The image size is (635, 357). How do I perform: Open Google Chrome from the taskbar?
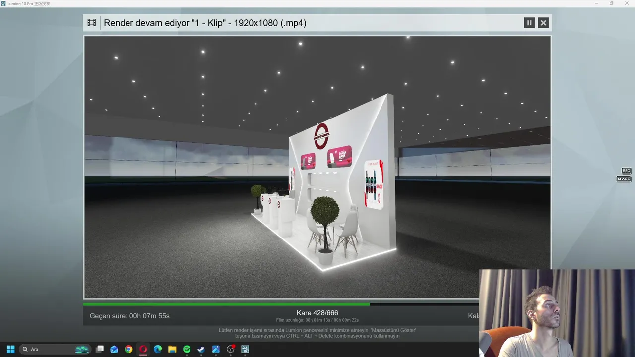pos(128,349)
